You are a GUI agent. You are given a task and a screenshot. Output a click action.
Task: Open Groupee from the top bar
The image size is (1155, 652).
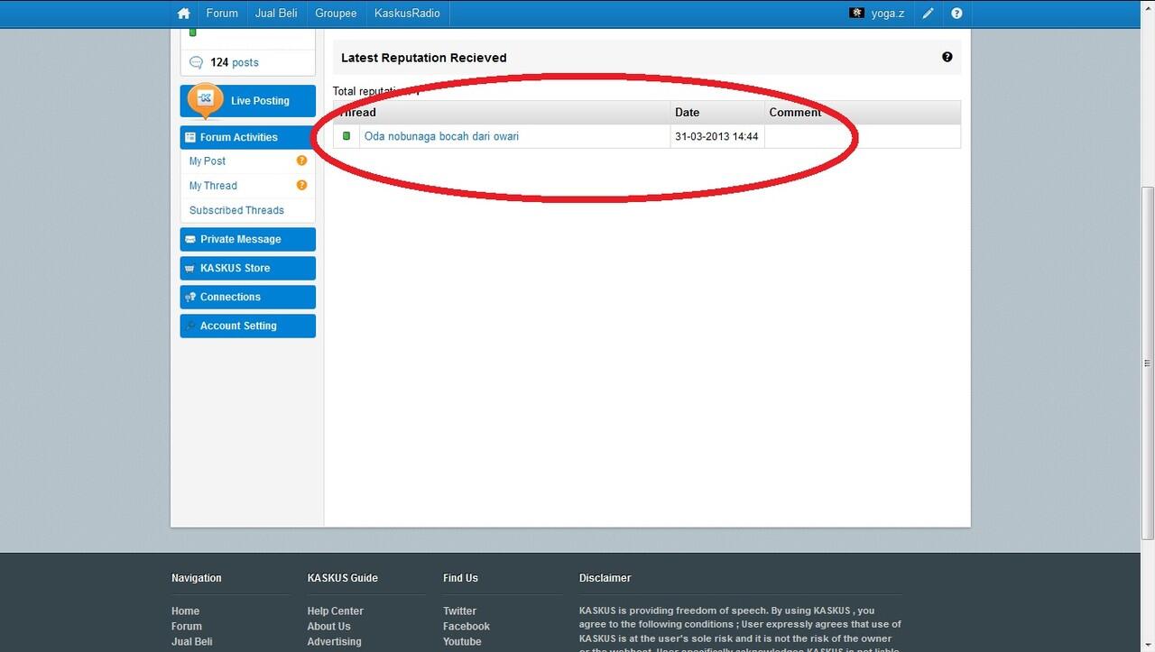pos(336,14)
